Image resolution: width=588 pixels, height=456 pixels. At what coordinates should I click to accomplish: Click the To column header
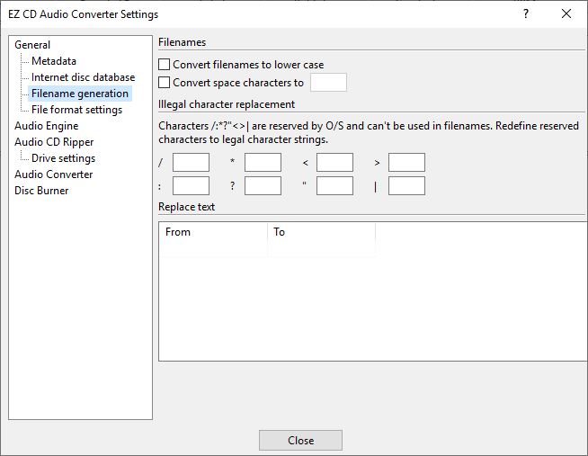(x=321, y=232)
